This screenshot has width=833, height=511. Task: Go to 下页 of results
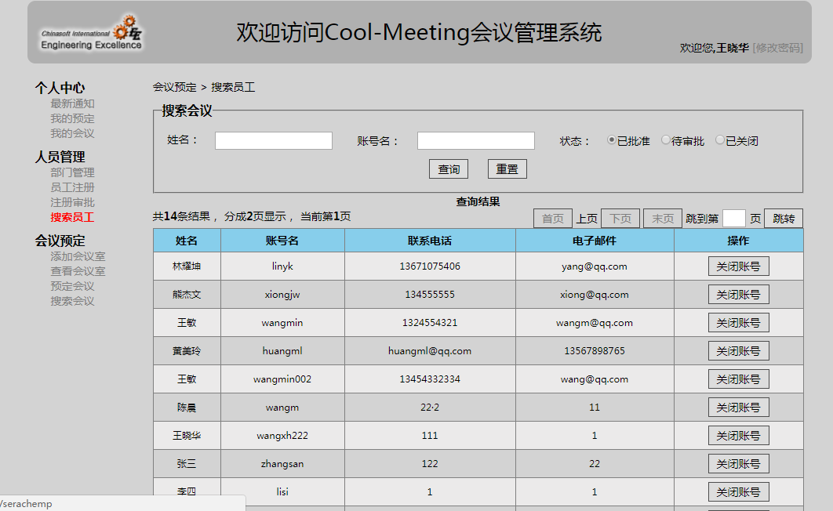tap(620, 218)
